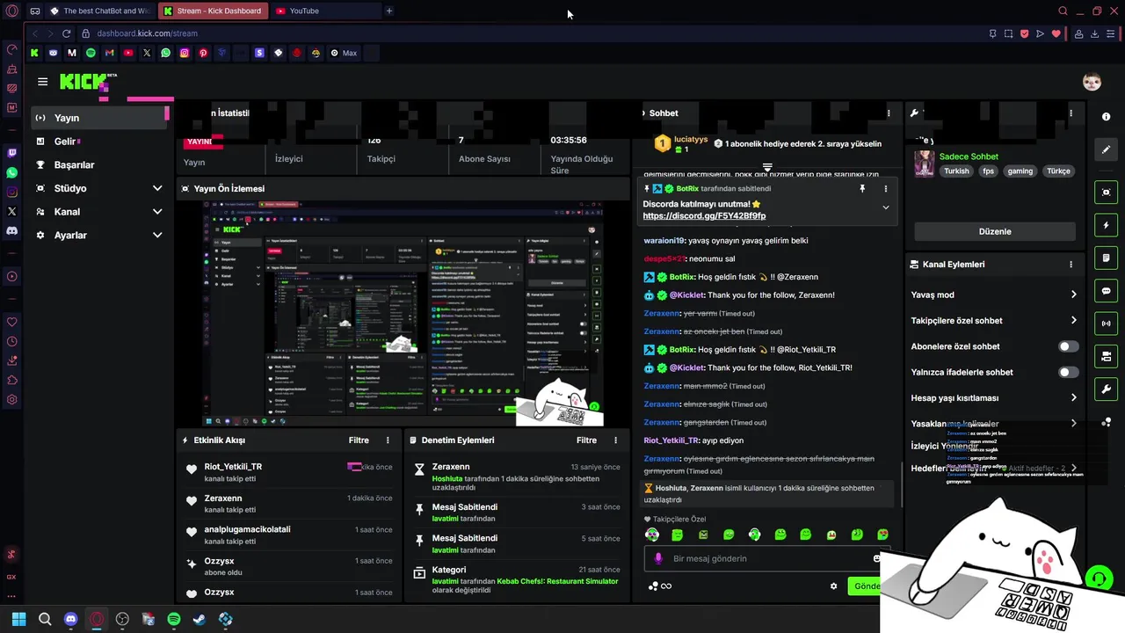The width and height of the screenshot is (1125, 633).
Task: Go to Yayın in sidebar
Action: click(x=99, y=118)
